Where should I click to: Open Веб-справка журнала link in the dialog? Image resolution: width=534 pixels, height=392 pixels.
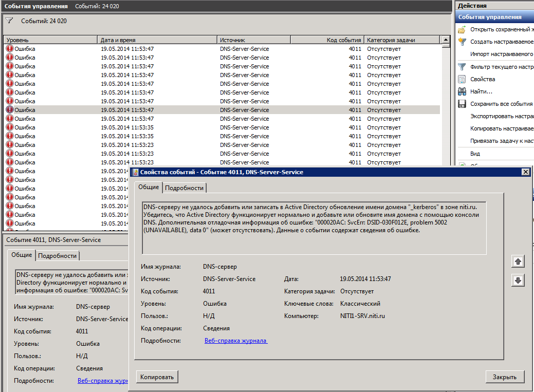236,341
